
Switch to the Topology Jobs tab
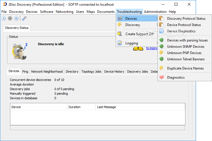coord(91,72)
